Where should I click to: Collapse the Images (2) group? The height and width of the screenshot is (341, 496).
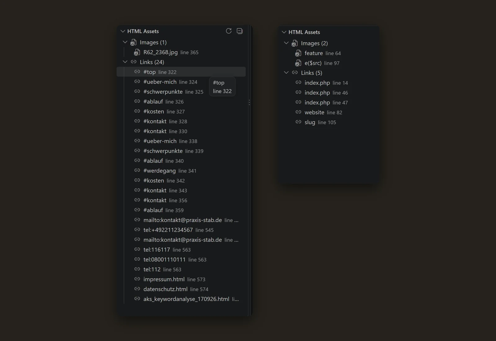tap(286, 43)
